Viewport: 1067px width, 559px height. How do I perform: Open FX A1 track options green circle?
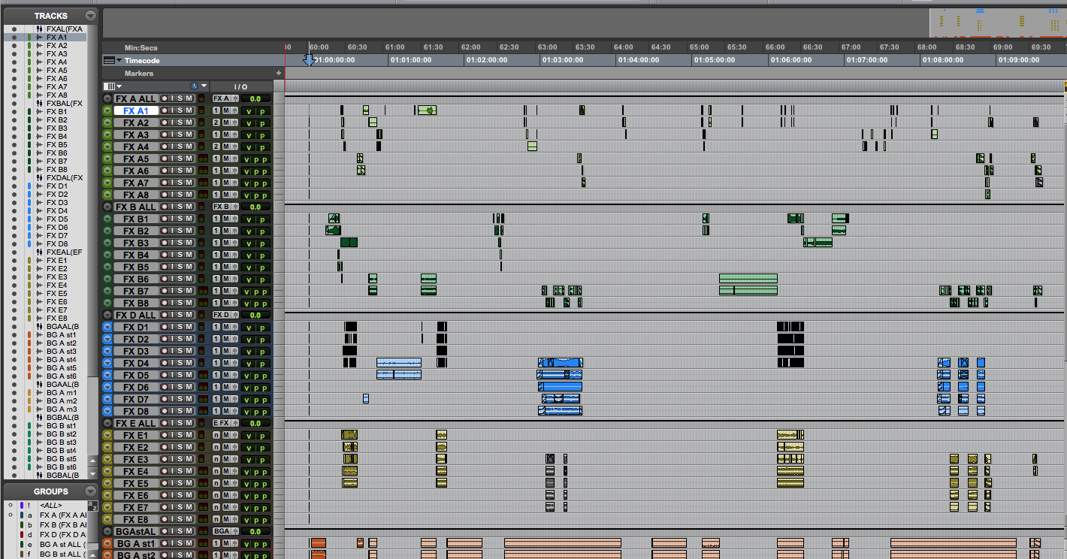[x=107, y=110]
